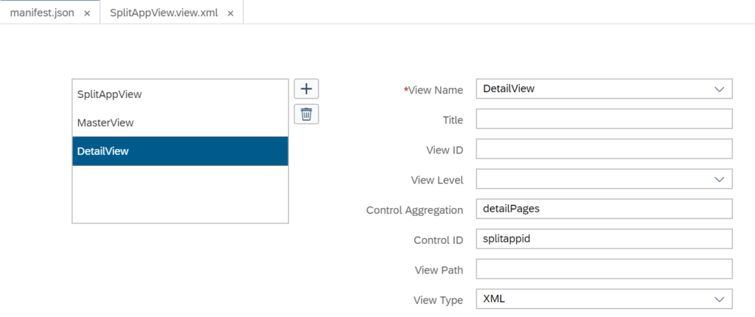Select SplitAppView in the view list

[x=180, y=94]
